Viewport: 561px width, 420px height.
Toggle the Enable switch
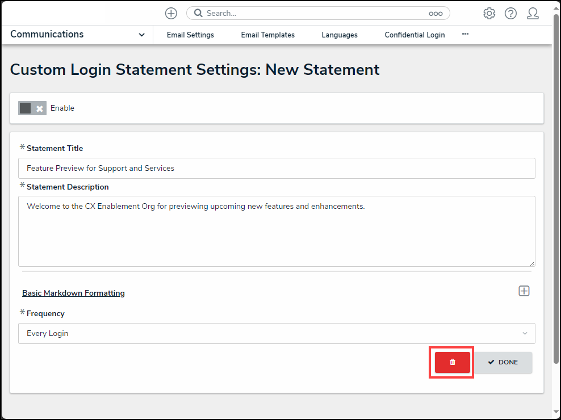pyautogui.click(x=32, y=108)
